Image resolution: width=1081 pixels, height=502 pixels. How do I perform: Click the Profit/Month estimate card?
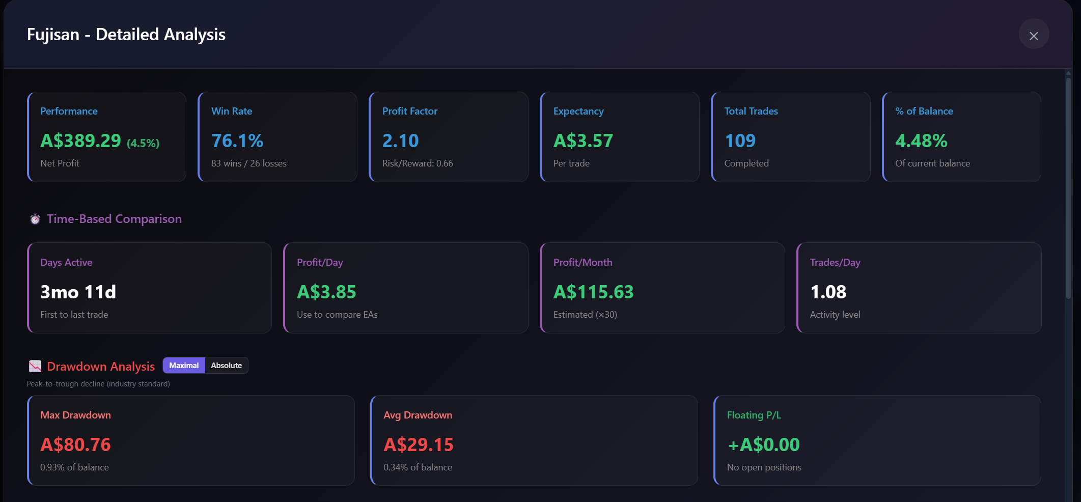pos(662,288)
